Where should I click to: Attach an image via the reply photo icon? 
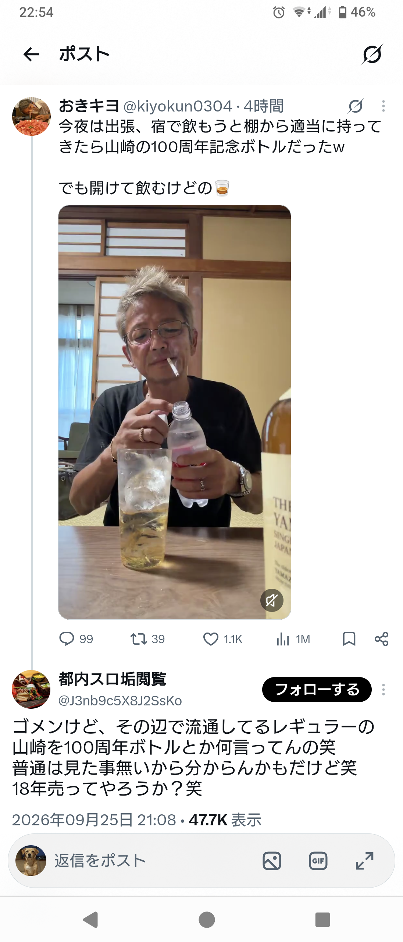272,861
